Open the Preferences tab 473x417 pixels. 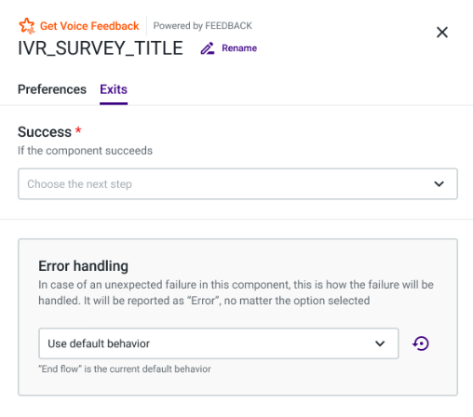click(x=52, y=89)
